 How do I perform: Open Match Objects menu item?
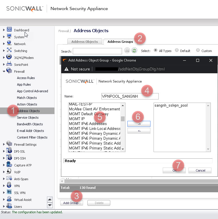(x=27, y=98)
